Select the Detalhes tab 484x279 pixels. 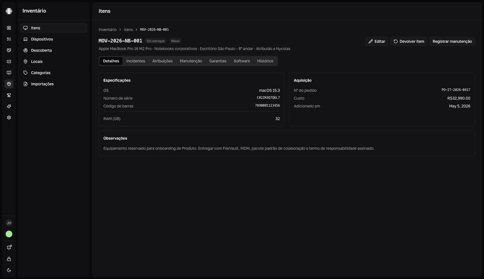coord(111,61)
